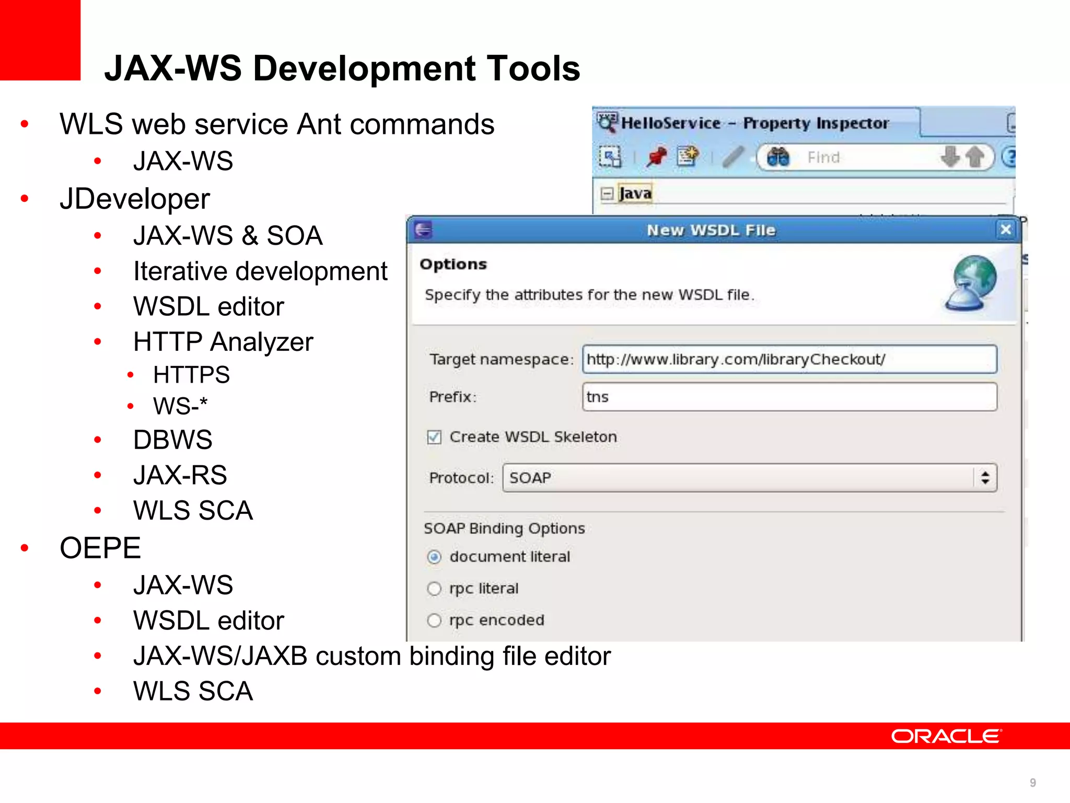This screenshot has height=803, width=1070.
Task: Click the find next down arrow
Action: [950, 157]
